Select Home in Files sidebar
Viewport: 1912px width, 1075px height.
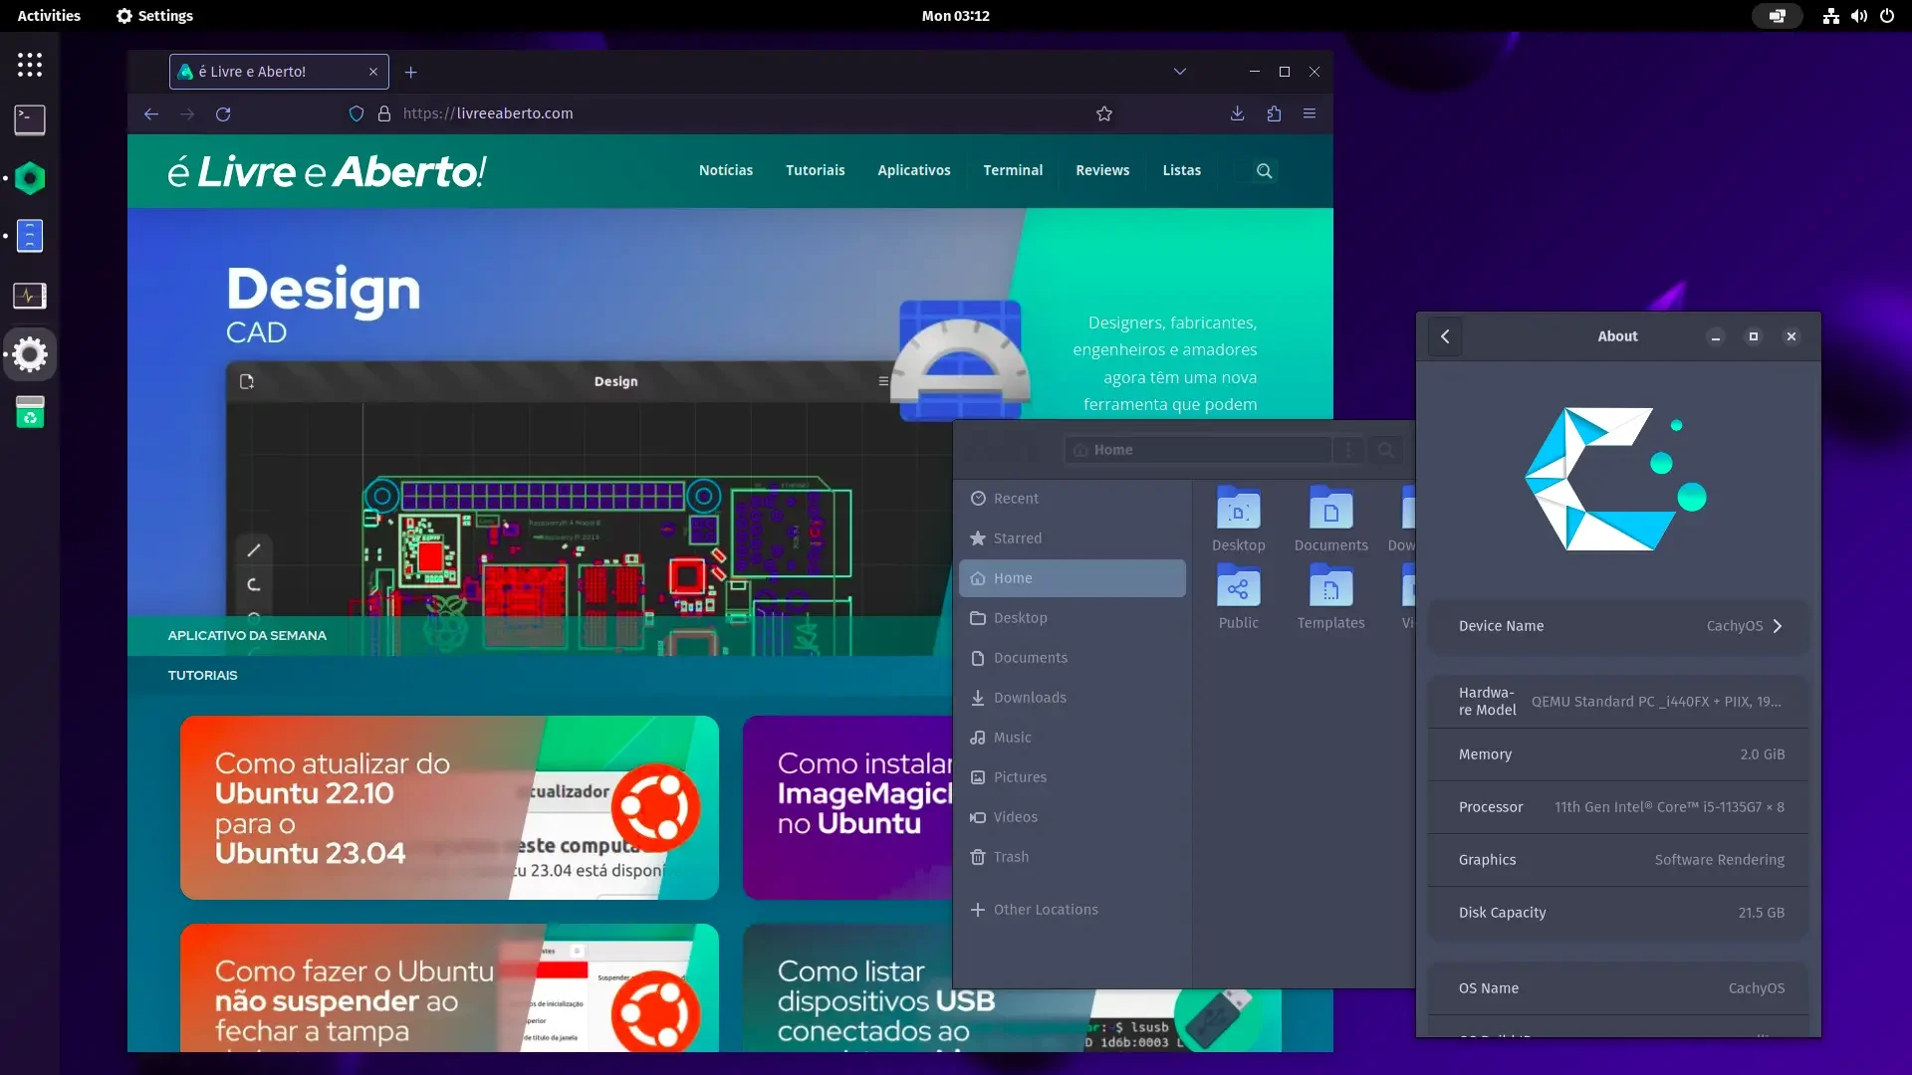click(1073, 578)
